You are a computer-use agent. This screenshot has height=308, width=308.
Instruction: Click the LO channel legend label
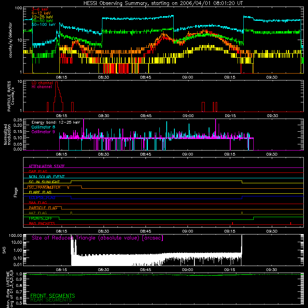42,83
